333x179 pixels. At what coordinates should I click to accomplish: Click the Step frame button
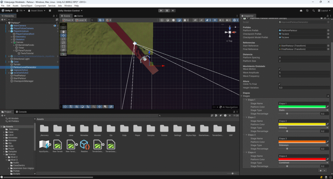coord(173,10)
